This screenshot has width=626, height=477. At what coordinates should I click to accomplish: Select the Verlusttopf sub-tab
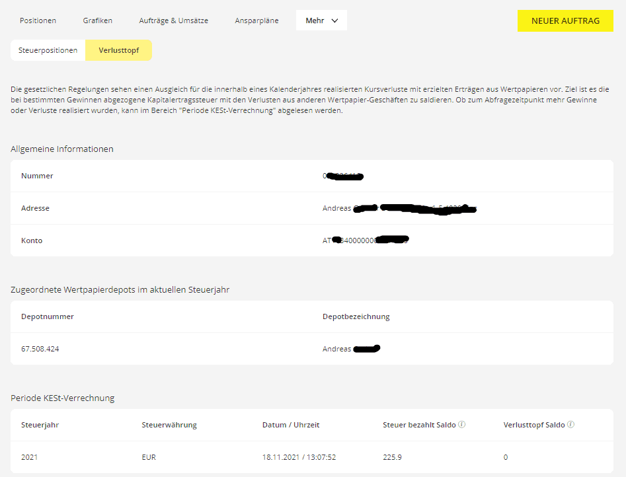coord(119,50)
